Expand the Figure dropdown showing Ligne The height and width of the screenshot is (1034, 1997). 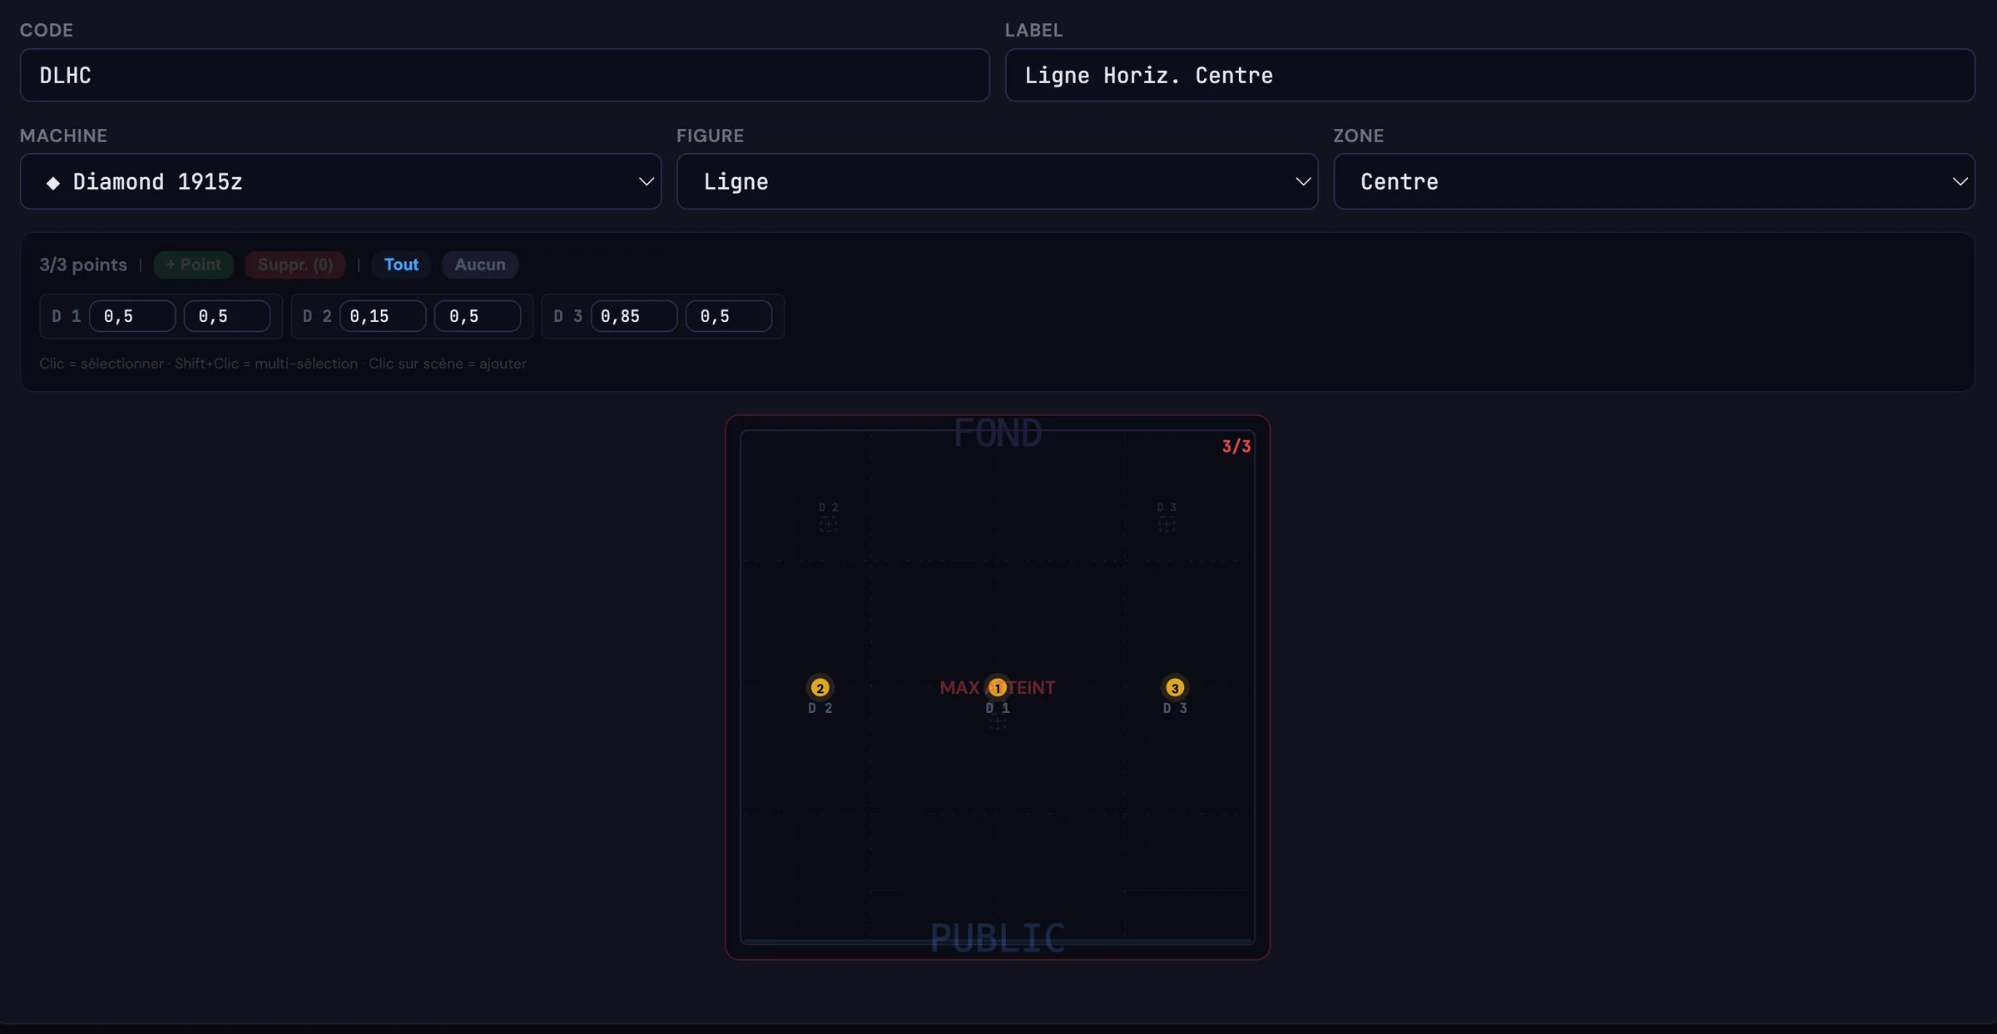click(997, 181)
